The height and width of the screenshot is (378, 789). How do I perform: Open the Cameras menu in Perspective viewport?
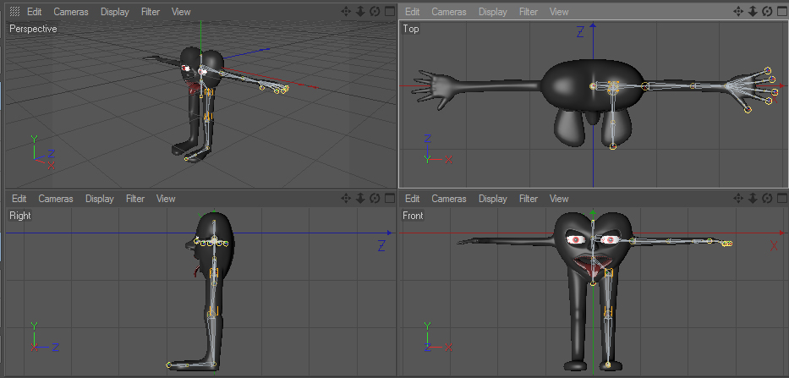coord(69,12)
